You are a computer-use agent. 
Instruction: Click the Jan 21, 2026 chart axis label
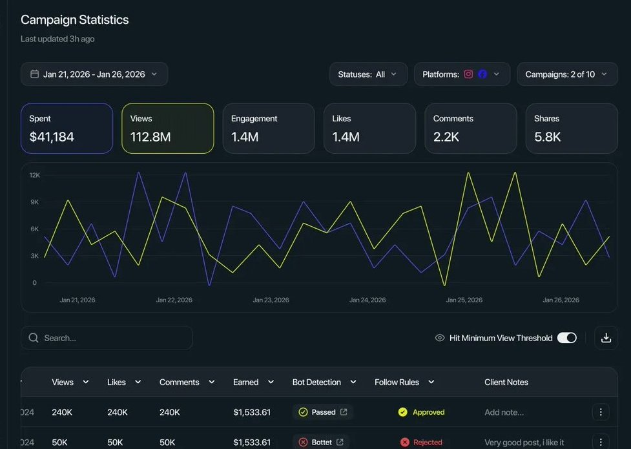[x=78, y=300]
